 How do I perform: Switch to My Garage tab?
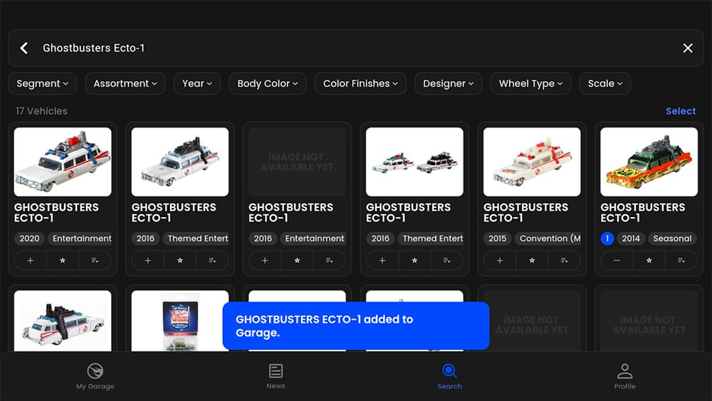click(95, 377)
